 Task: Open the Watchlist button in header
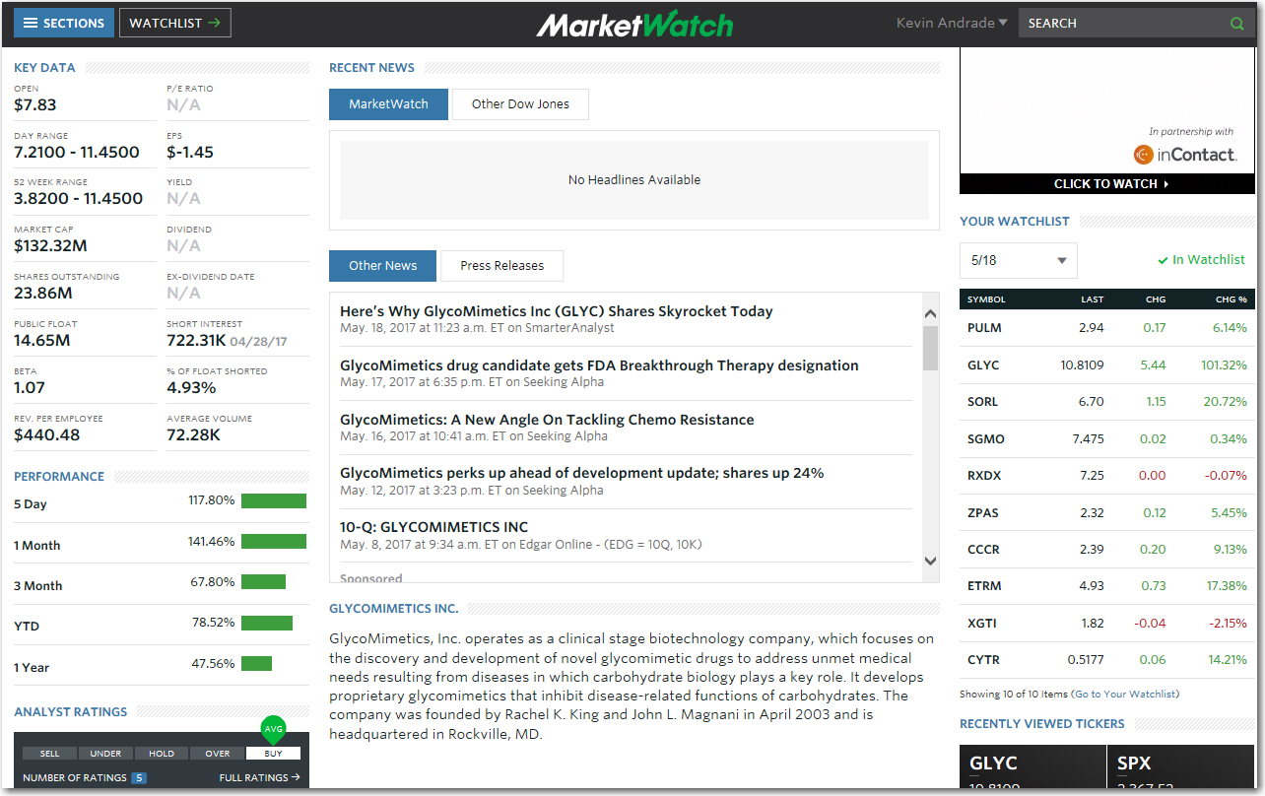(x=175, y=23)
